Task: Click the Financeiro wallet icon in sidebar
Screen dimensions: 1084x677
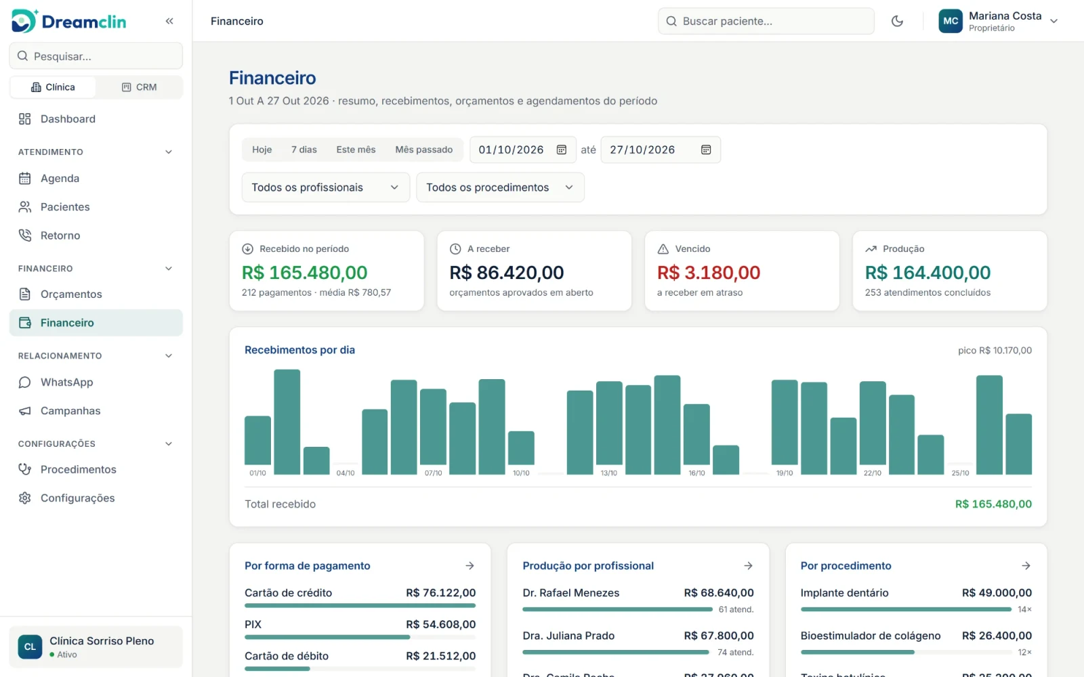Action: [x=25, y=322]
